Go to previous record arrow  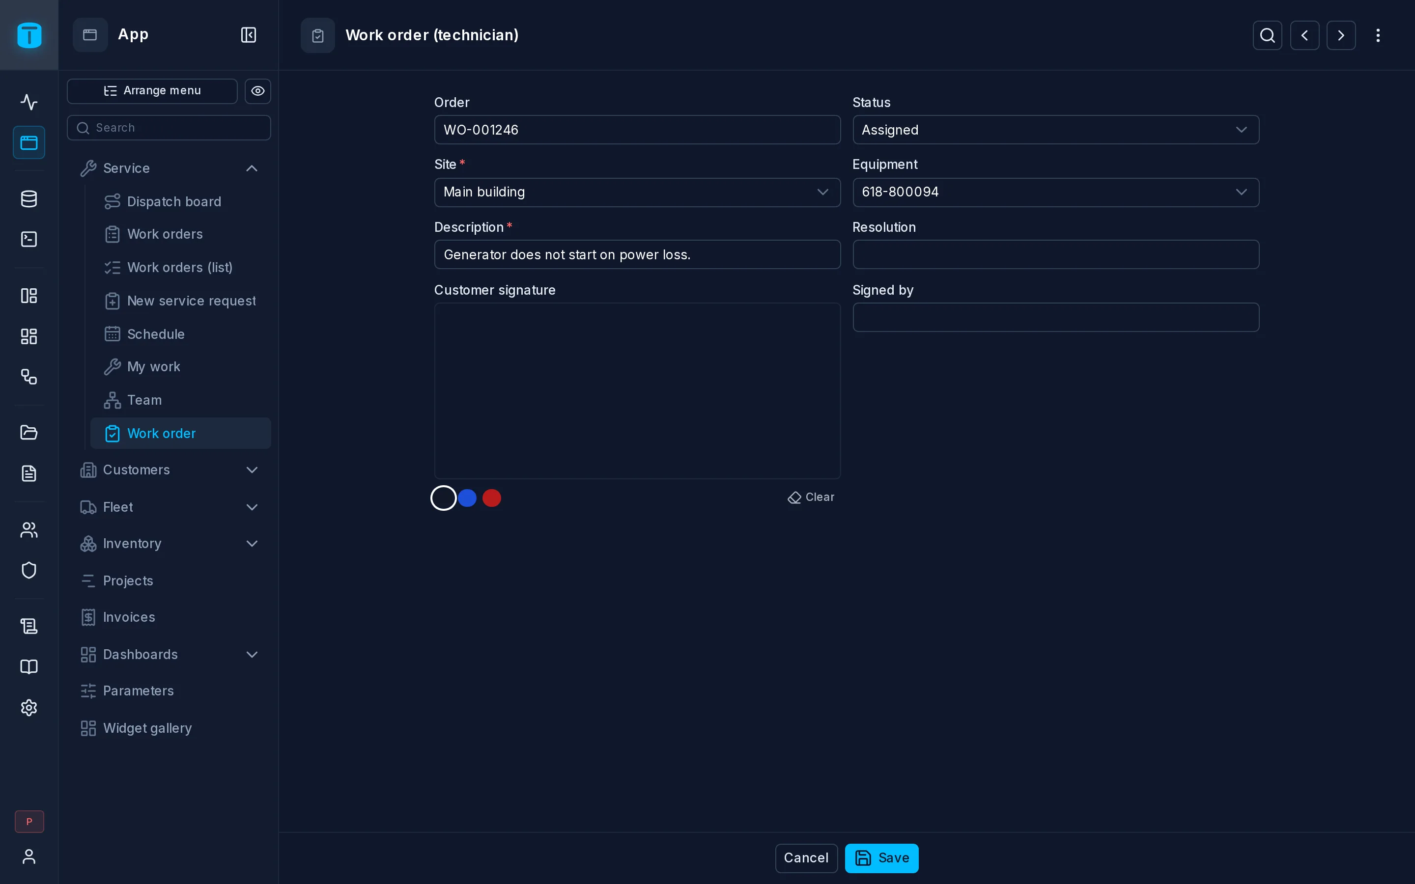coord(1304,35)
